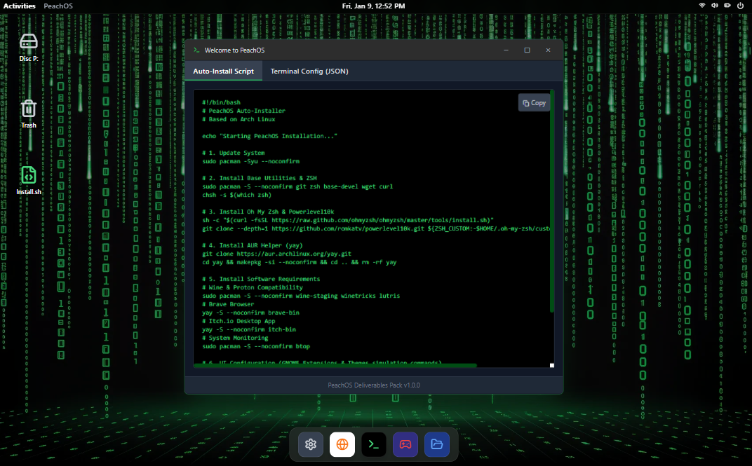Click the 'Welcome to PeachOS' window title

[234, 50]
